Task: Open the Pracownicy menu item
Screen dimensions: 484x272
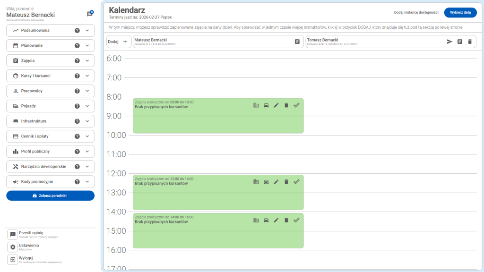Action: tap(32, 91)
